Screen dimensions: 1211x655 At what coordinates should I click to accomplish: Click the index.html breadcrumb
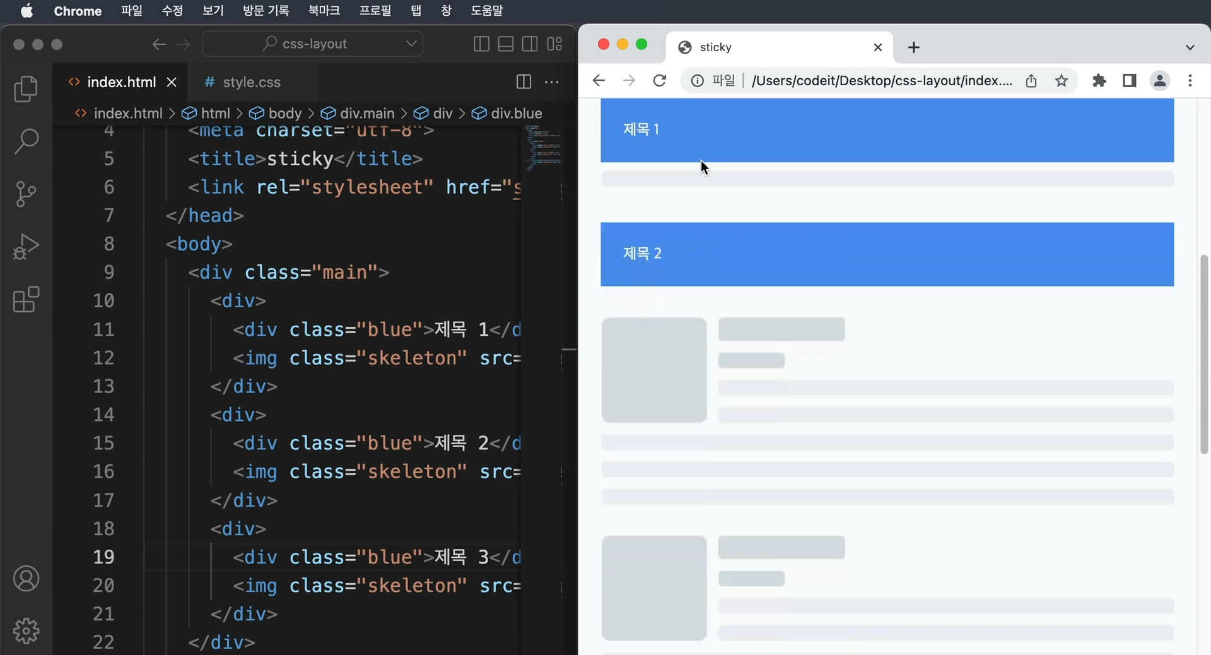[119, 114]
